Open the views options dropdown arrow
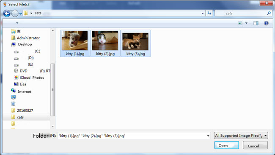This screenshot has height=155, width=275. pyautogui.click(x=246, y=23)
